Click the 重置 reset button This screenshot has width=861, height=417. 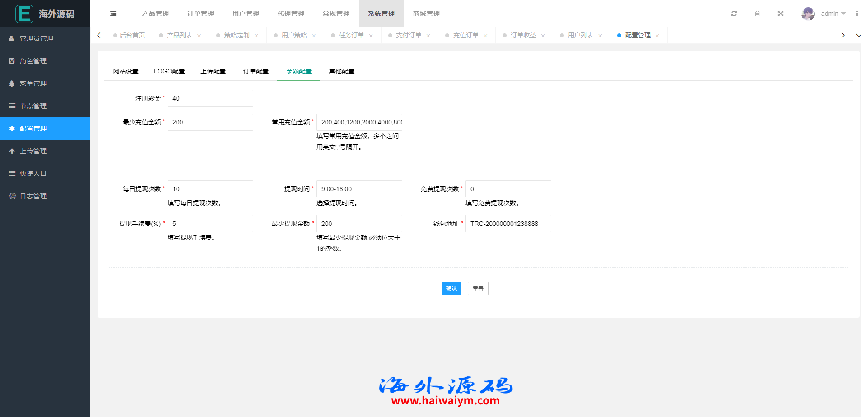pos(478,289)
